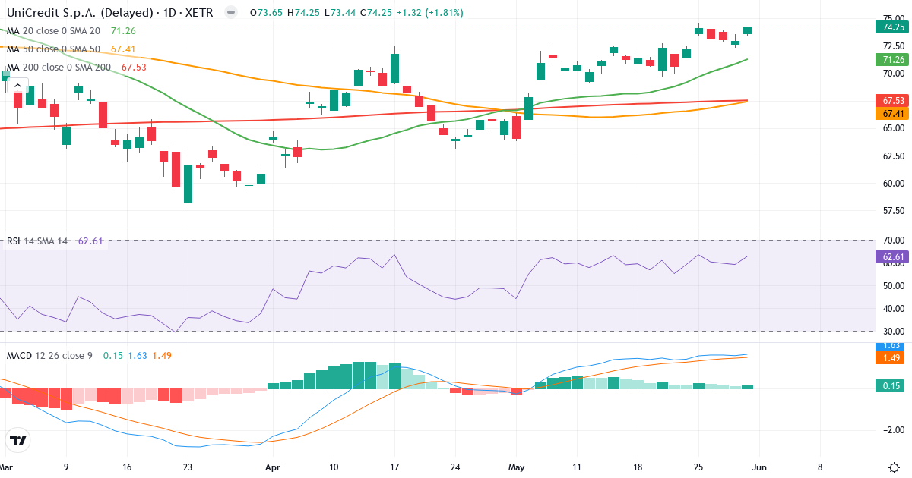Click the grey market status pill icon
Viewport: 912px width, 478px height.
(231, 13)
